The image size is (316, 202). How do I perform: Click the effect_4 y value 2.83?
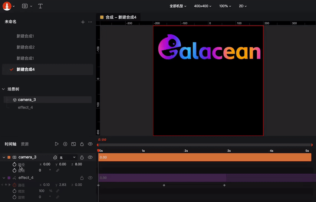tap(62, 185)
